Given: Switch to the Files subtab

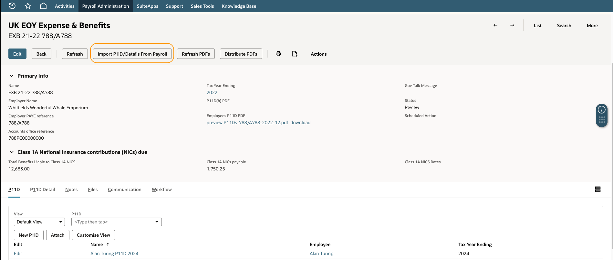Looking at the screenshot, I should click(x=93, y=190).
